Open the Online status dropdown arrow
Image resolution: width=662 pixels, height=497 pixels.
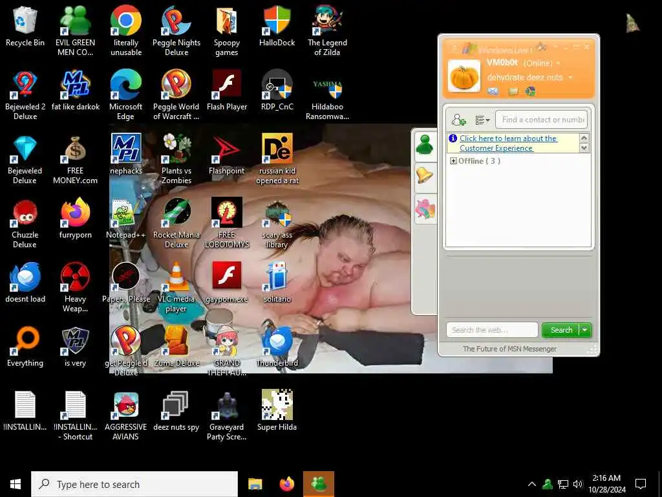click(558, 63)
